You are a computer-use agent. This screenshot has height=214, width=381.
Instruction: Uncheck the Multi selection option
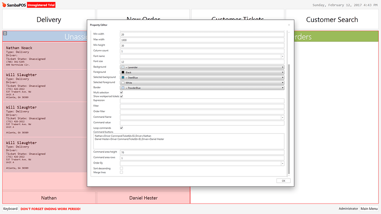(121, 92)
